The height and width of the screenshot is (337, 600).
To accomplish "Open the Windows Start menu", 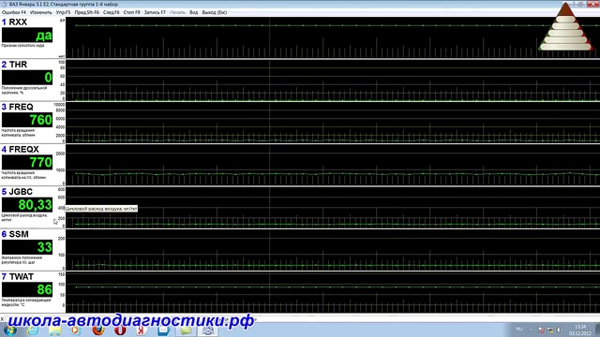I will click(9, 330).
